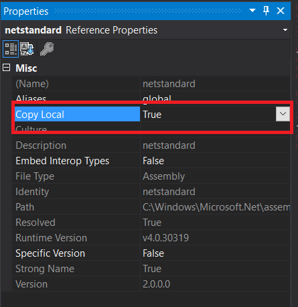Select the Runtime Version property
This screenshot has height=307, width=298.
(x=51, y=238)
